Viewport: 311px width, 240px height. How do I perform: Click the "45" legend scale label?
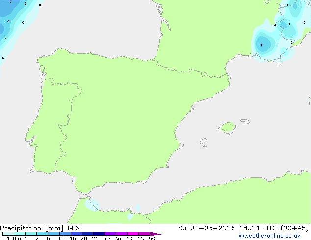click(x=140, y=238)
